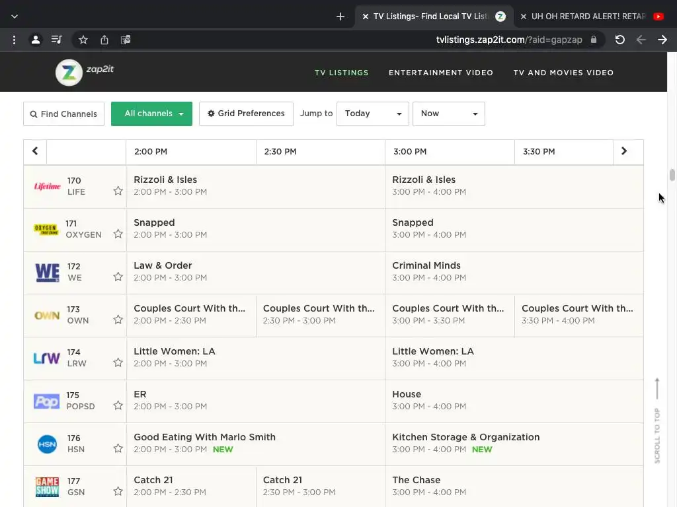Viewport: 677px width, 507px height.
Task: Open the TV LISTINGS menu item
Action: [342, 73]
